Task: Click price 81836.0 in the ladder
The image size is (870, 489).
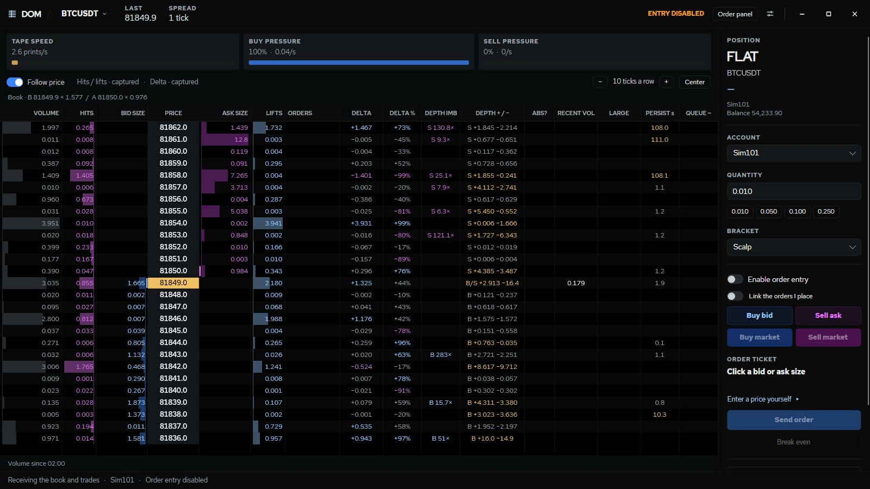Action: pyautogui.click(x=173, y=438)
